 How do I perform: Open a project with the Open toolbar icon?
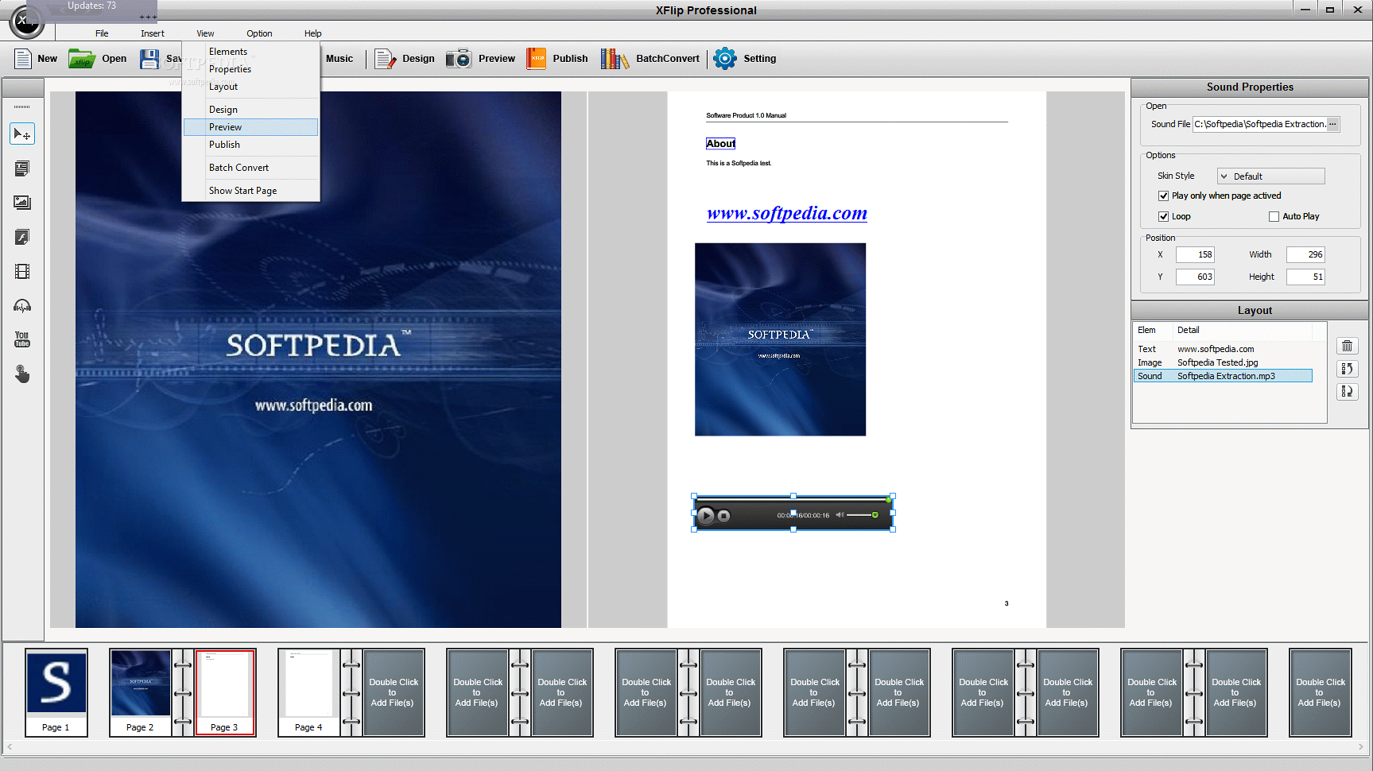81,59
